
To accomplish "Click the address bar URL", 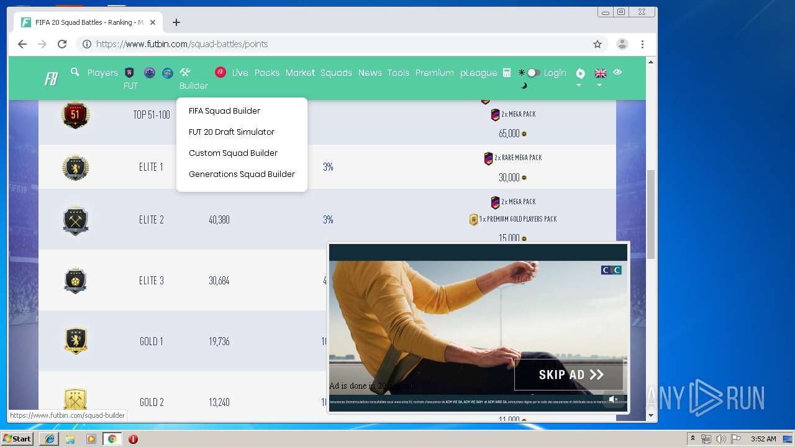I will (182, 44).
